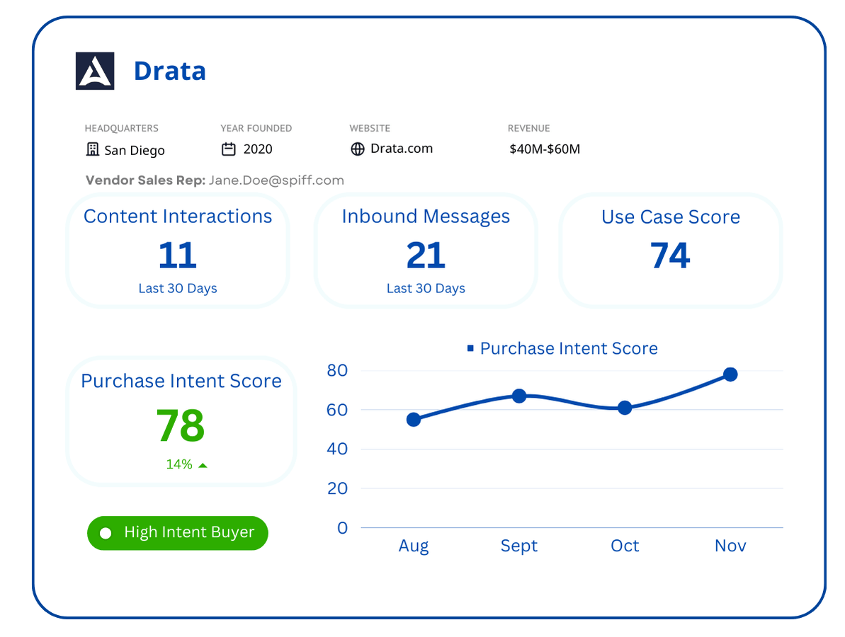
Task: Select the Oct data point on chart
Action: [x=625, y=408]
